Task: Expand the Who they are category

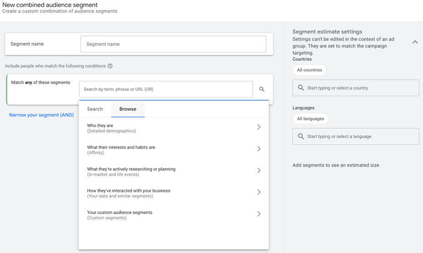Action: tap(174, 128)
